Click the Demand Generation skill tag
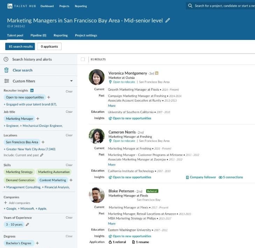Viewport: 255px width, 248px height. pos(20,180)
